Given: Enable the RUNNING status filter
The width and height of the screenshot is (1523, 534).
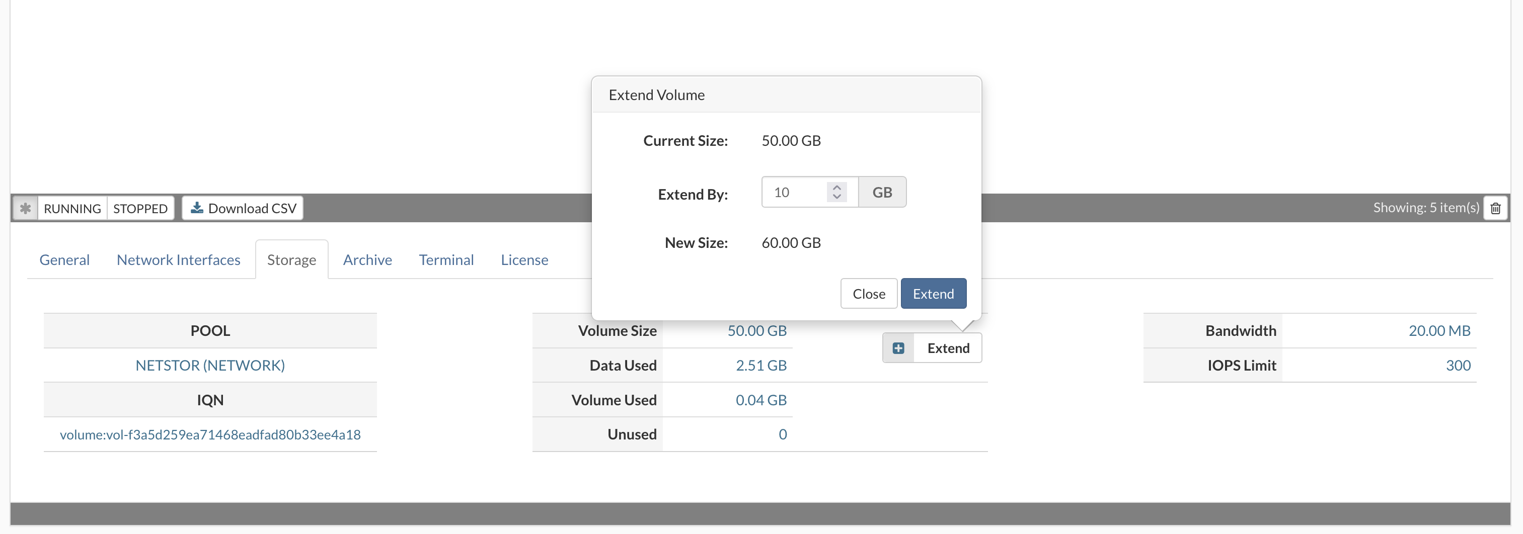Looking at the screenshot, I should [x=72, y=208].
